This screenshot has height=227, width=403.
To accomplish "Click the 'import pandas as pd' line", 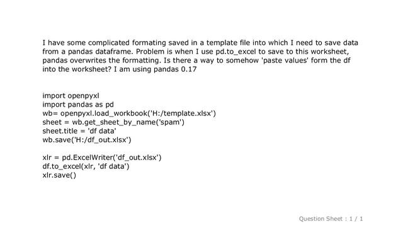I will [78, 105].
